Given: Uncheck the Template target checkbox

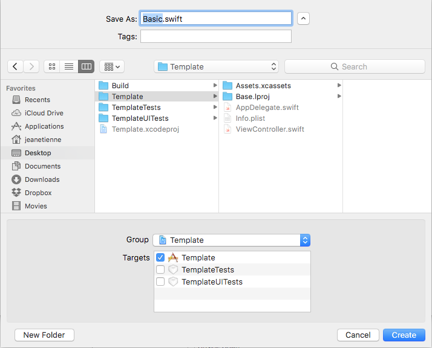Looking at the screenshot, I should click(x=160, y=257).
